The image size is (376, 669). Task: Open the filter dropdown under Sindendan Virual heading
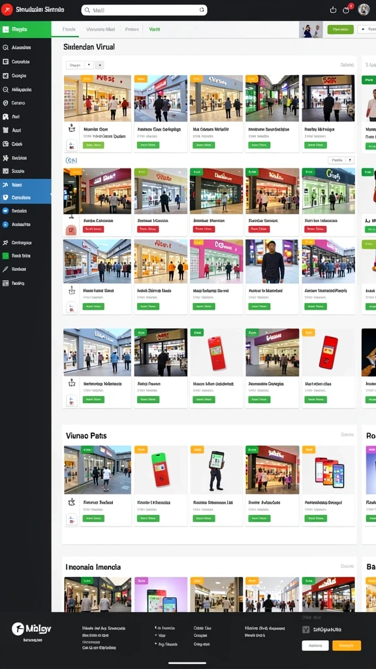click(x=80, y=65)
